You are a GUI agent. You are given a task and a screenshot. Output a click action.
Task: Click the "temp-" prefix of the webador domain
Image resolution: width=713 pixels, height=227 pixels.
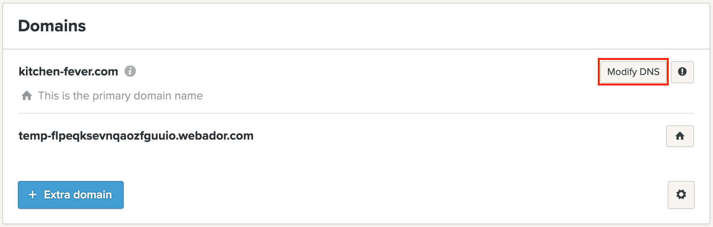tap(34, 136)
